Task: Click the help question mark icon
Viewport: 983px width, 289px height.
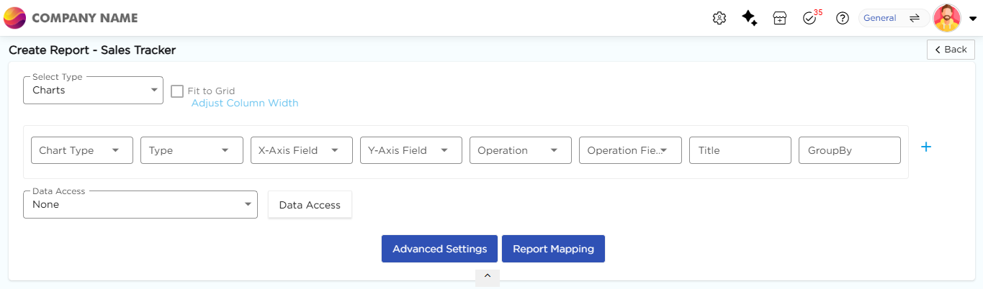Action: (842, 19)
